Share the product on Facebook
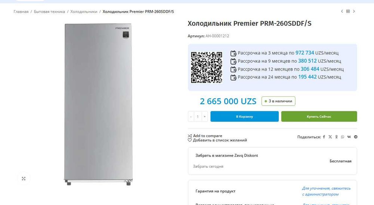 (x=324, y=137)
